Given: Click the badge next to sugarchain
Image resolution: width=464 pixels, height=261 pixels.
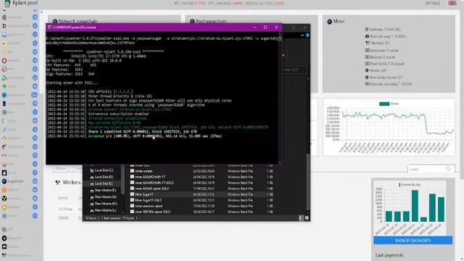Looking at the screenshot, I should tap(35, 181).
